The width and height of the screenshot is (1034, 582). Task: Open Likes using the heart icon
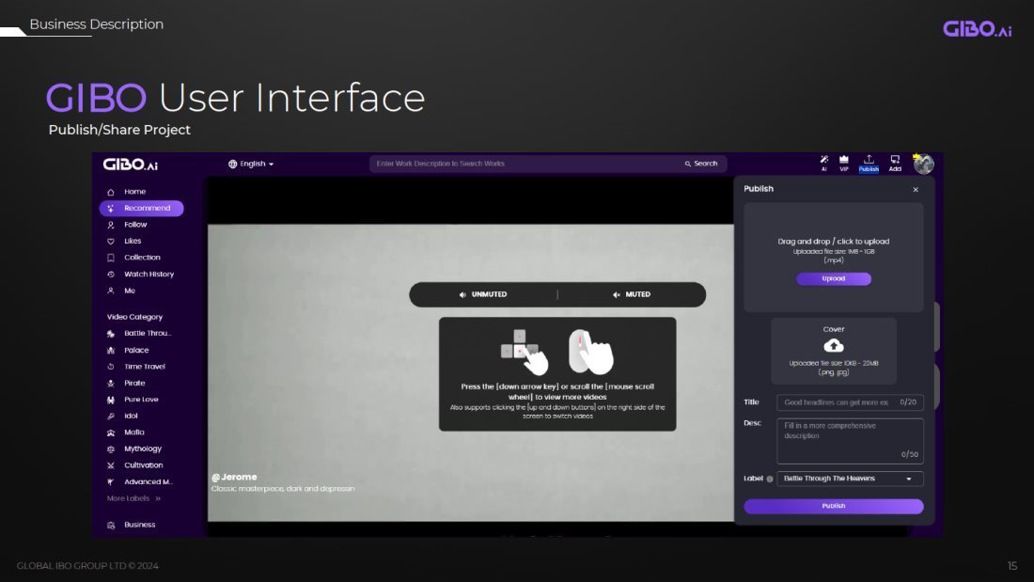pos(111,242)
